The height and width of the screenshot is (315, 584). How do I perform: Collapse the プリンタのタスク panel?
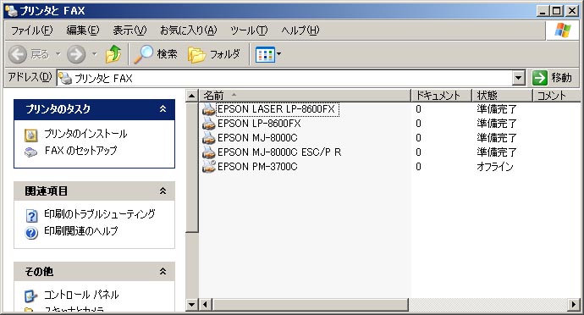tap(163, 109)
